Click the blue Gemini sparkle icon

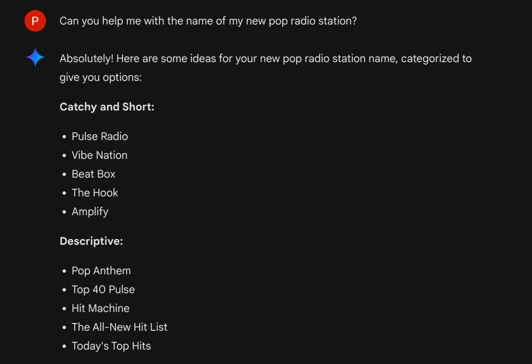pyautogui.click(x=35, y=57)
